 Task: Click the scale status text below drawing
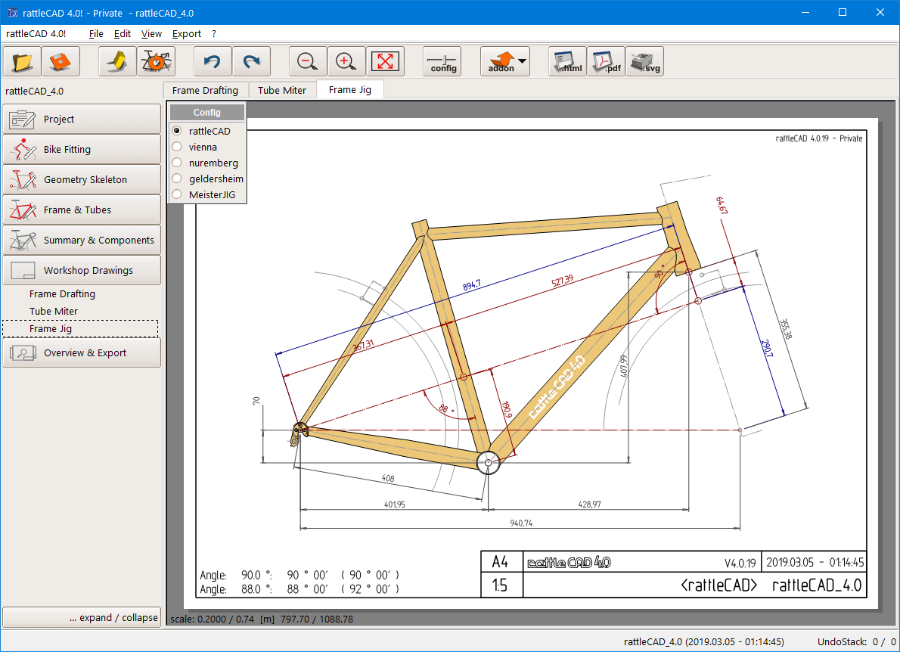click(x=262, y=619)
